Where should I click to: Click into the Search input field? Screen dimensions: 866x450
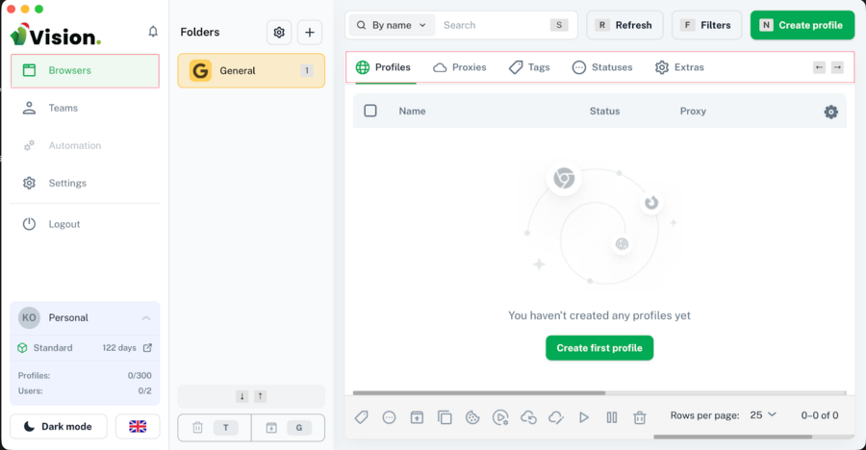pyautogui.click(x=491, y=25)
